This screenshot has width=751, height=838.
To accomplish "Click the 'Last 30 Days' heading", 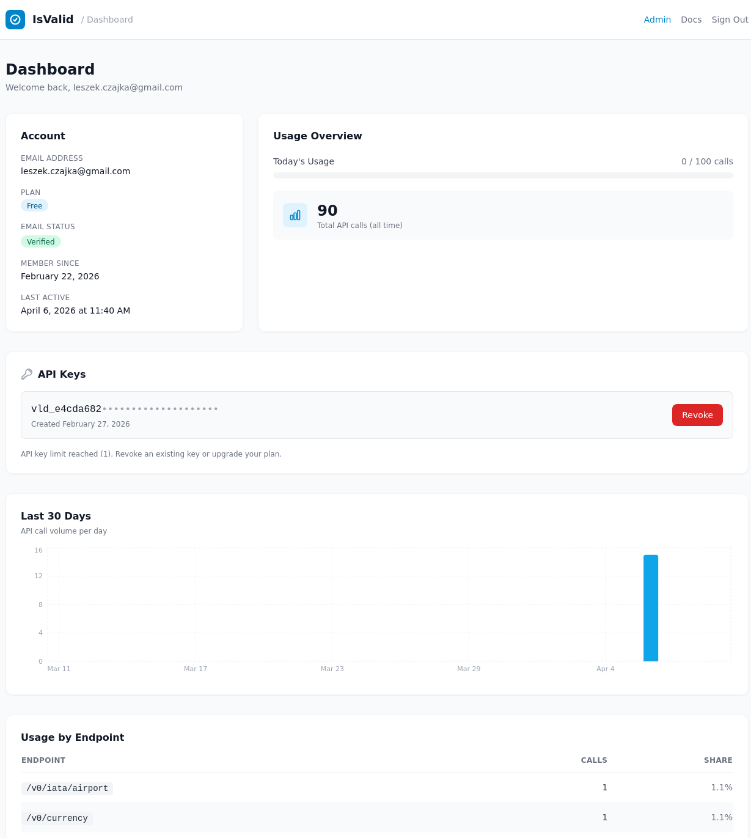I will click(x=56, y=516).
